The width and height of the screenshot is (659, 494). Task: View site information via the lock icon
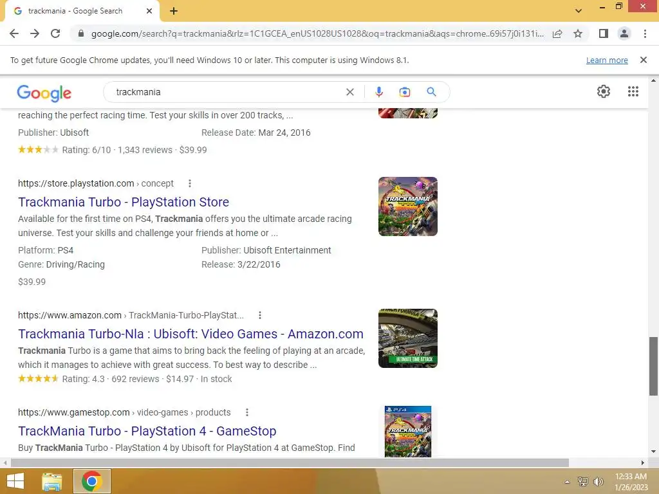[x=81, y=33]
